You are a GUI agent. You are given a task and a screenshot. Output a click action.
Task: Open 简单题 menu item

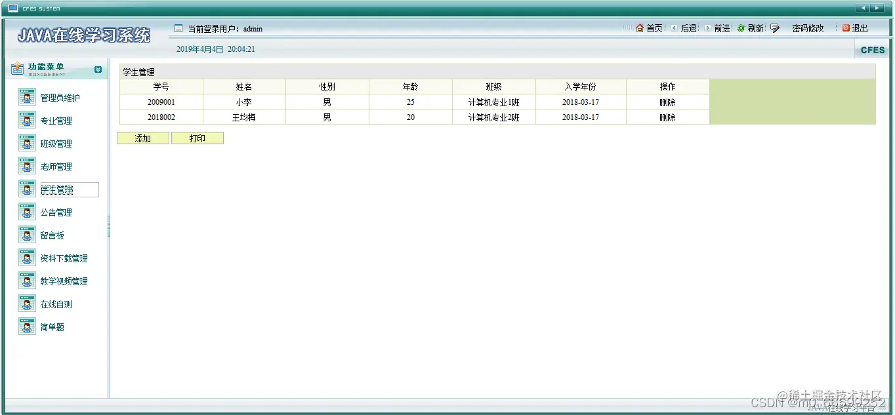pos(52,327)
